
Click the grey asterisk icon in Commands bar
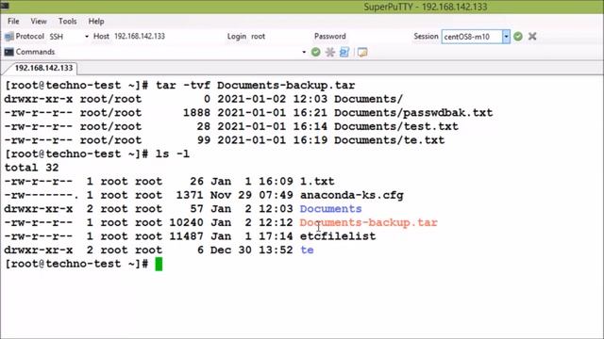point(330,52)
